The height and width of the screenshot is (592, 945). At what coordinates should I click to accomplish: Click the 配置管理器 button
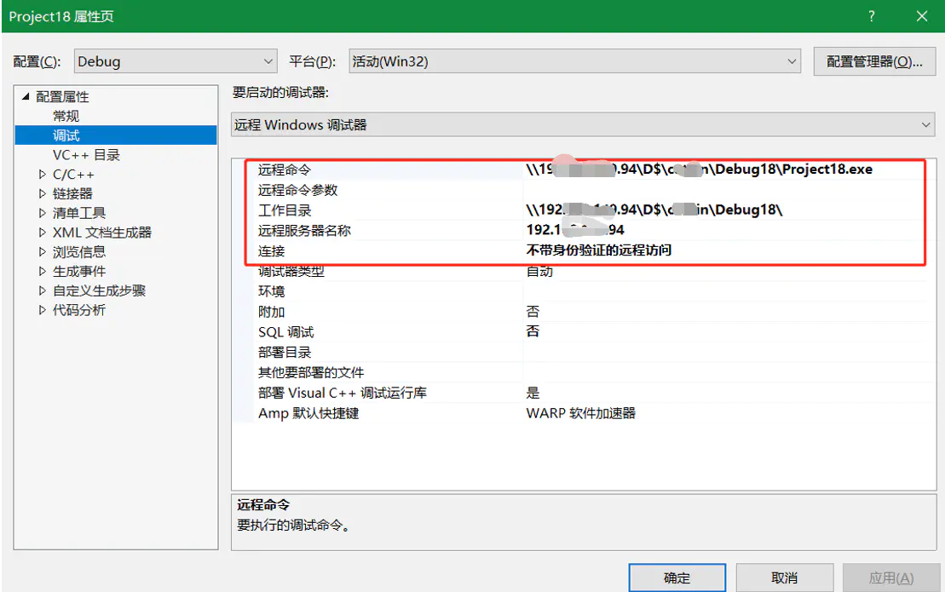tap(874, 61)
